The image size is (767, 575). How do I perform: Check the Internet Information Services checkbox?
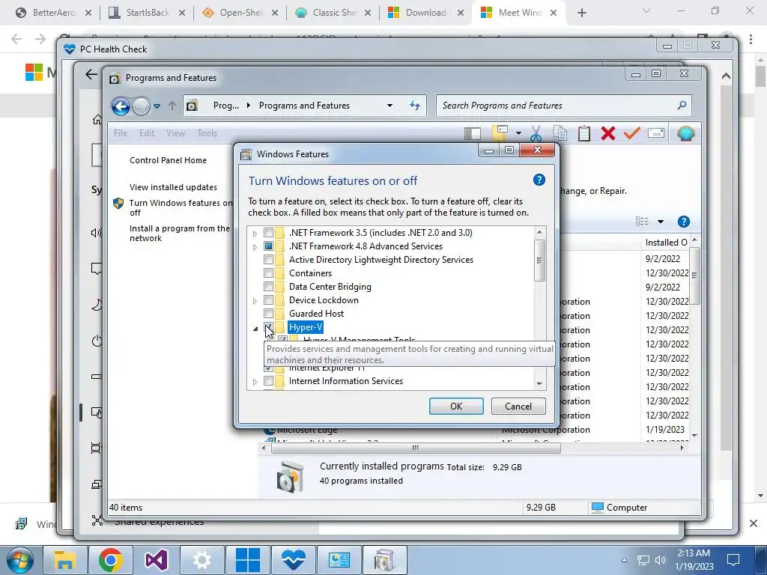tap(268, 381)
